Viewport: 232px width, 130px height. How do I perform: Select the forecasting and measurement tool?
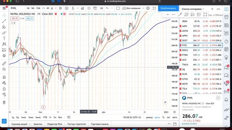pyautogui.click(x=4, y=50)
